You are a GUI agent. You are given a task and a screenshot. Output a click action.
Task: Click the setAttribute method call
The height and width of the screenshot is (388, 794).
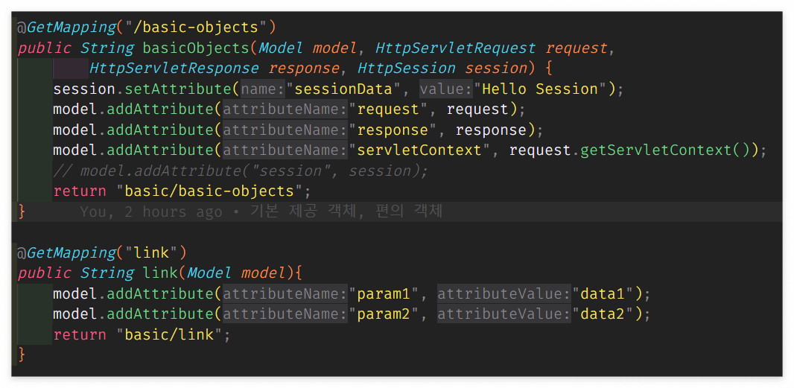pos(178,89)
